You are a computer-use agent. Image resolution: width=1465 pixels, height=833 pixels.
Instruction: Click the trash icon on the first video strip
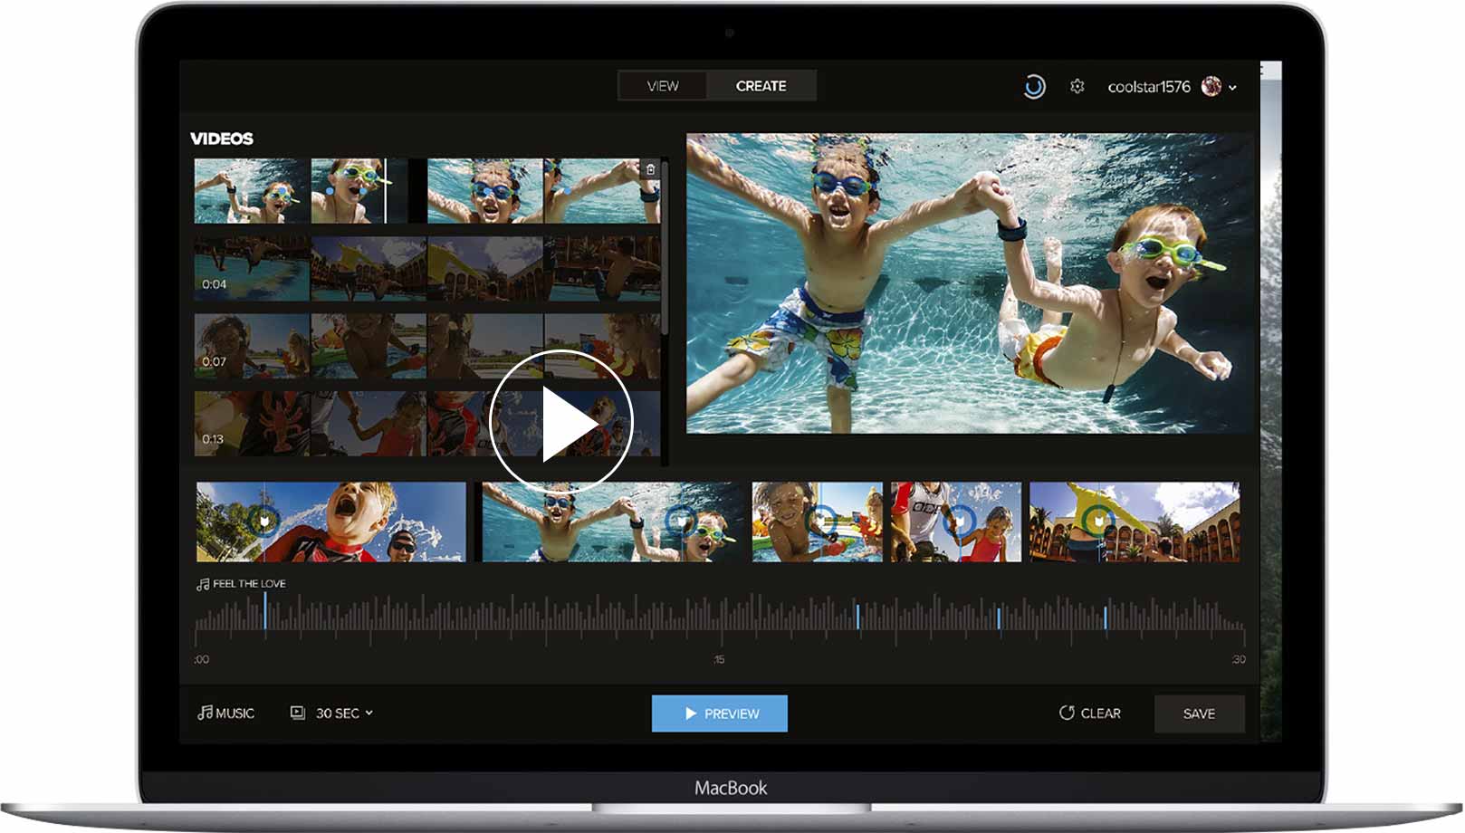[x=650, y=169]
